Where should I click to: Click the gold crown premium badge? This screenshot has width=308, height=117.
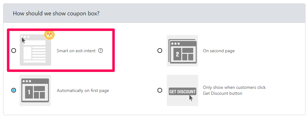(49, 35)
